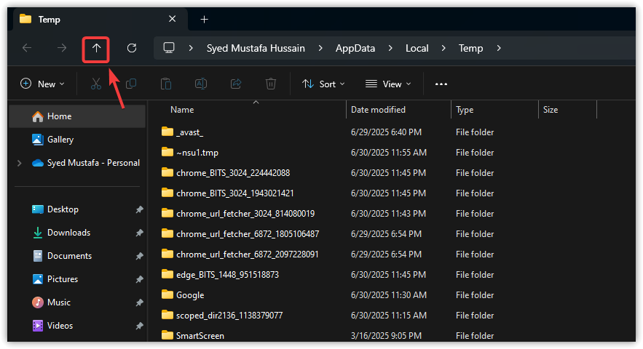Click the Back arrow navigation button
643x349 pixels.
(27, 48)
